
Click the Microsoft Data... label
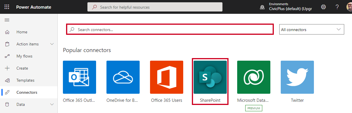click(253, 100)
